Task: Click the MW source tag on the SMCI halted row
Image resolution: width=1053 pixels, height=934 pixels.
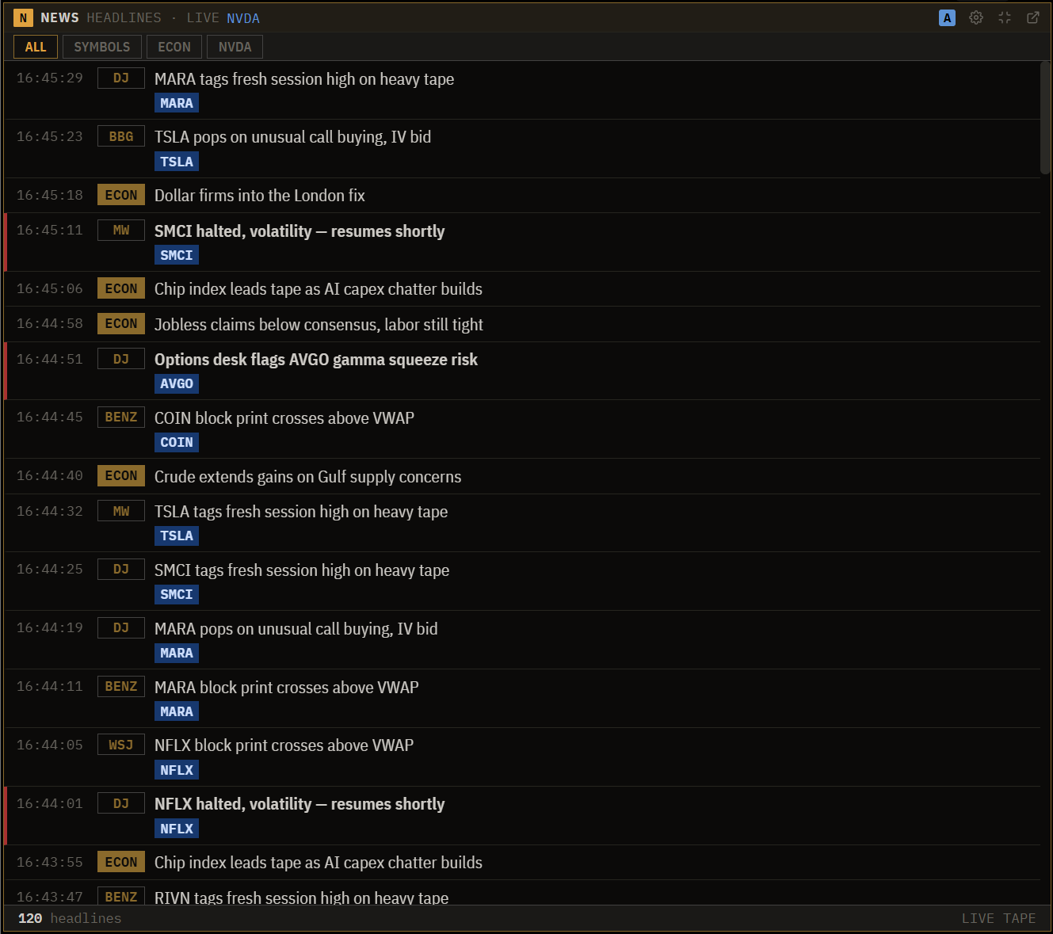Action: click(x=121, y=230)
